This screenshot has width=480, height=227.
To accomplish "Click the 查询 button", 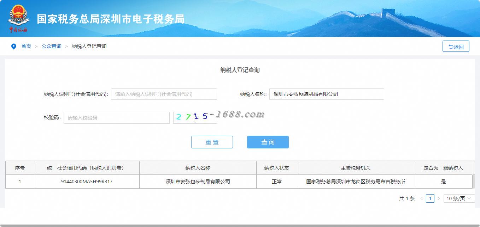I will [x=268, y=142].
